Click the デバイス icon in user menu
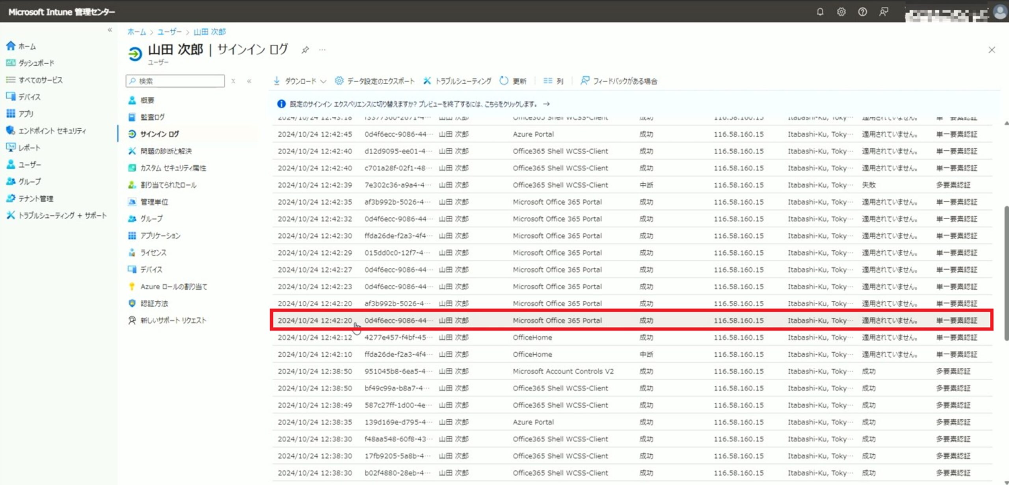The image size is (1009, 485). 132,270
